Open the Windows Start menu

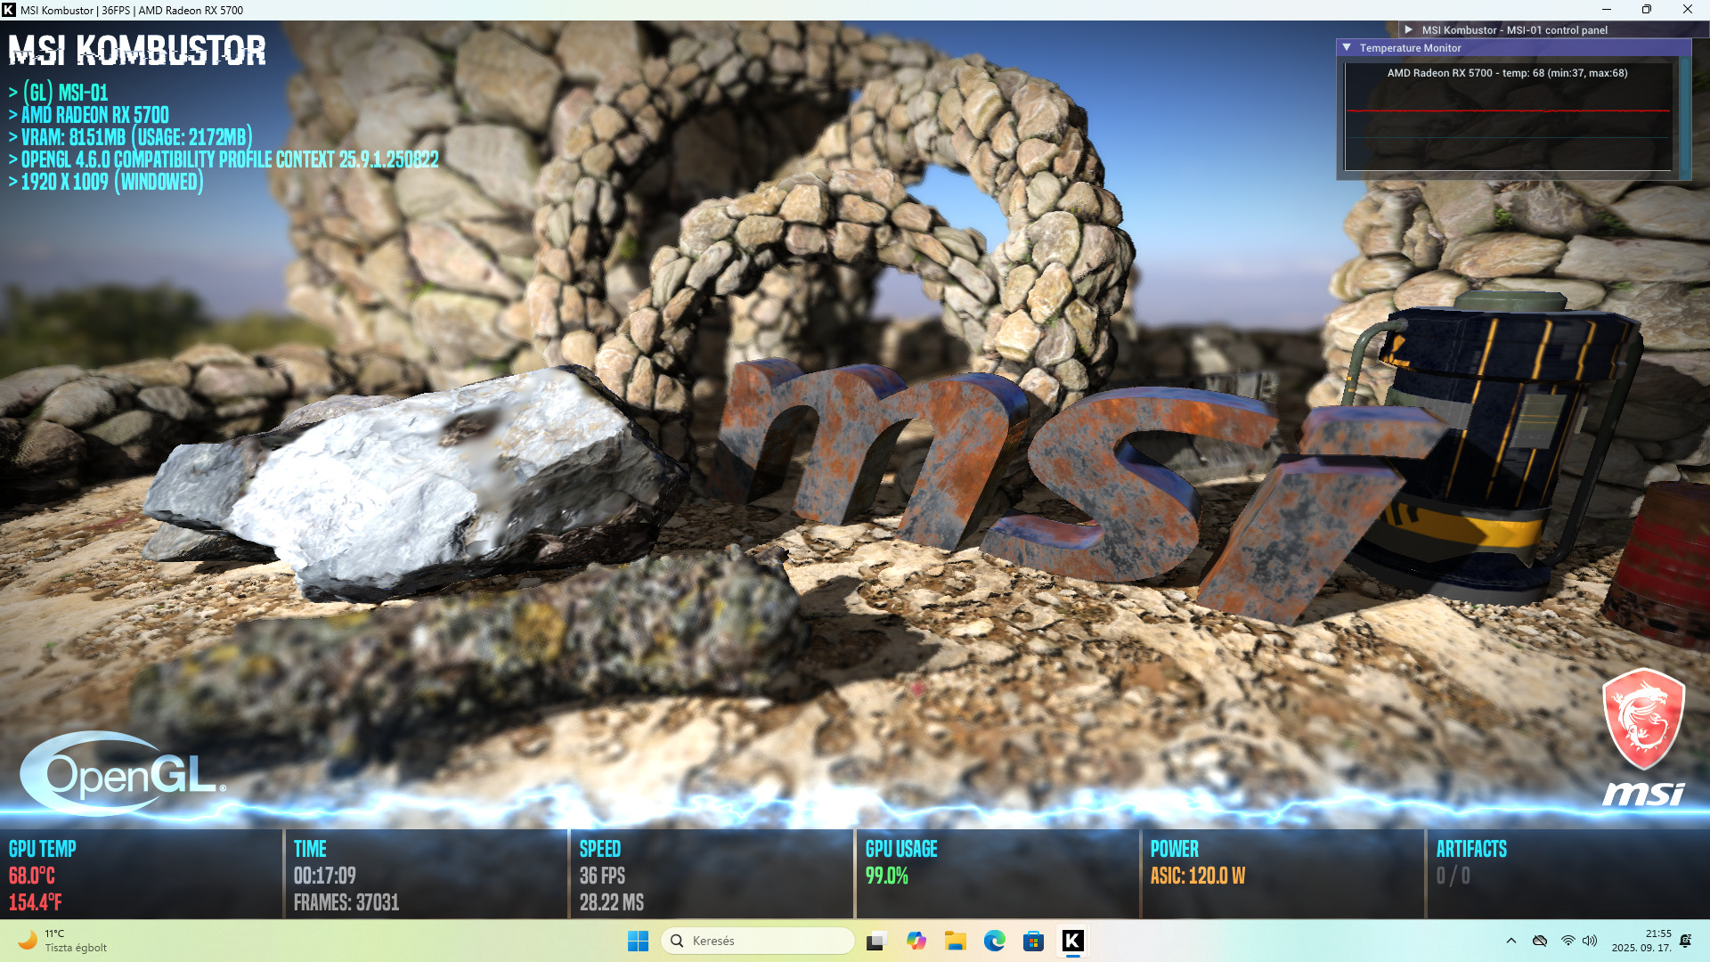(x=638, y=941)
